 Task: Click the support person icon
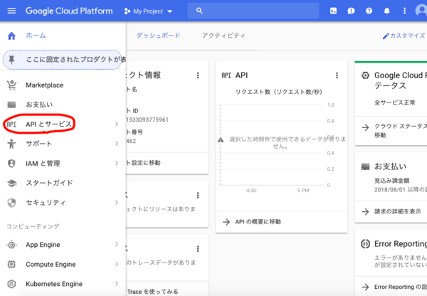point(11,144)
